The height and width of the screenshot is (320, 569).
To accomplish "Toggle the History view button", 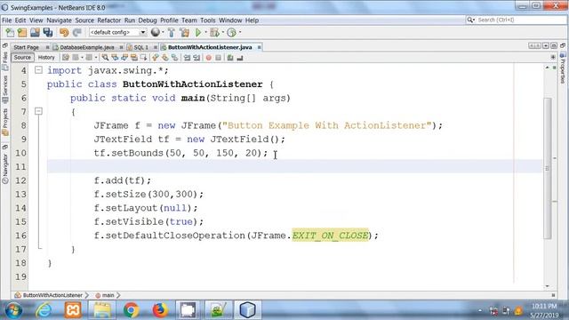I will point(46,57).
